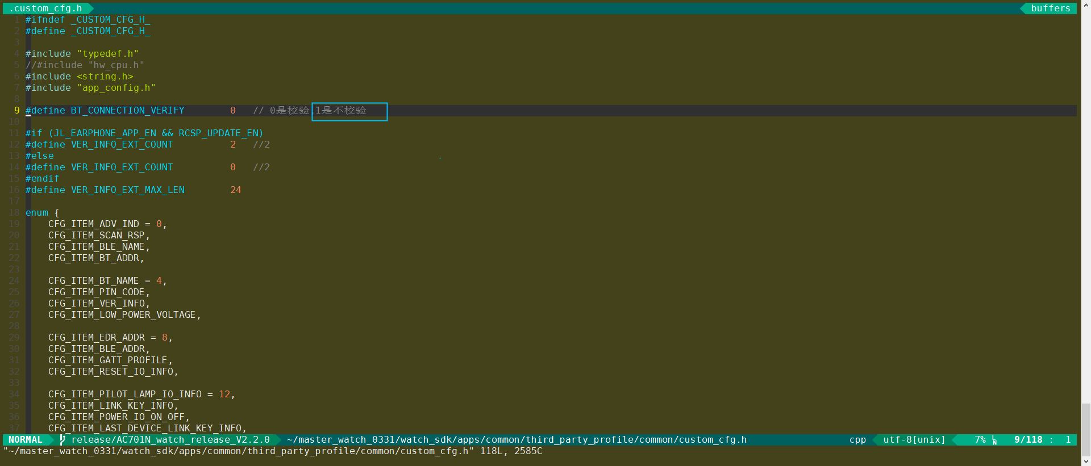1091x466 pixels.
Task: Click "typedef.h" include string
Action: pos(108,54)
